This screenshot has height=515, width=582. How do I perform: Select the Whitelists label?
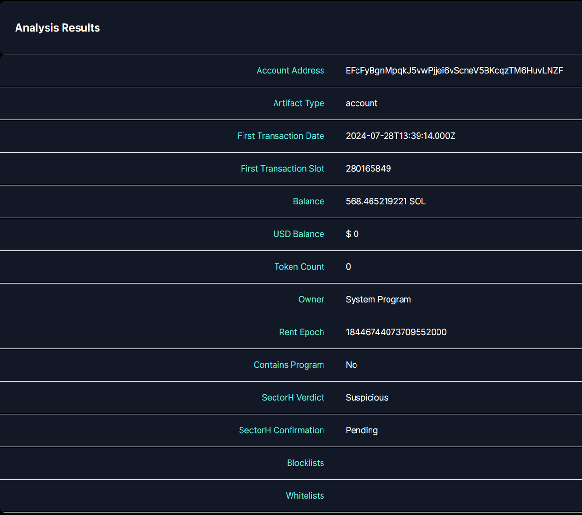(305, 495)
